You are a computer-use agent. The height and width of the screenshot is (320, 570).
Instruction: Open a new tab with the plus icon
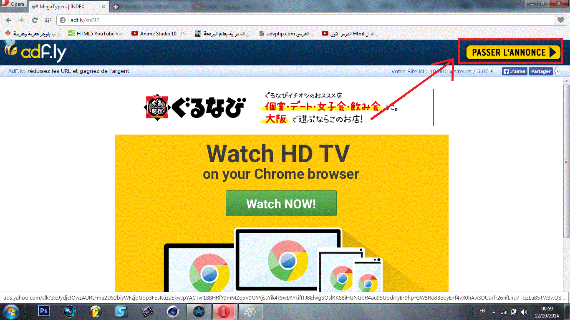point(116,7)
